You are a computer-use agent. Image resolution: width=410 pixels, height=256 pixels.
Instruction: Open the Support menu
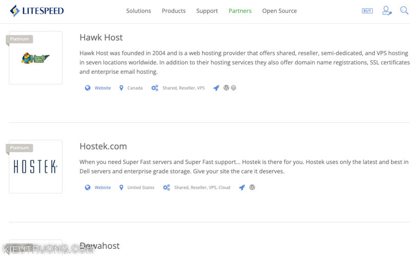(x=207, y=11)
